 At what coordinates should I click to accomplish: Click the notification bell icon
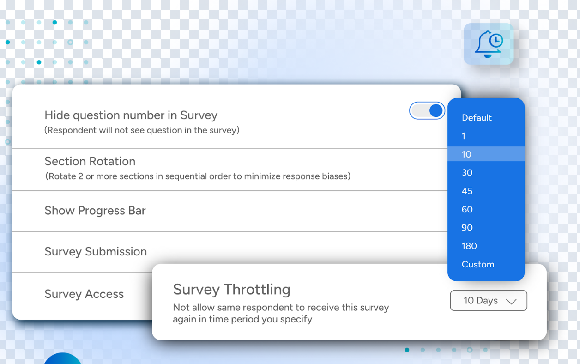click(487, 44)
